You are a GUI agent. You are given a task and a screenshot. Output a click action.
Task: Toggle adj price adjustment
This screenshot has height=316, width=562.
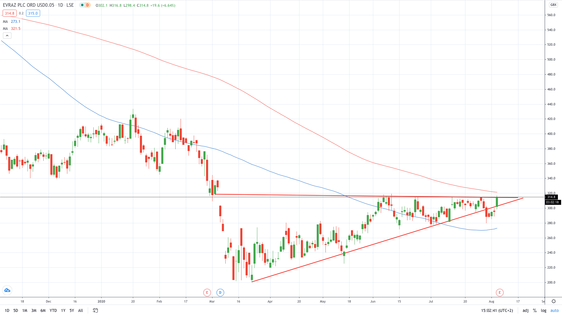click(x=525, y=310)
